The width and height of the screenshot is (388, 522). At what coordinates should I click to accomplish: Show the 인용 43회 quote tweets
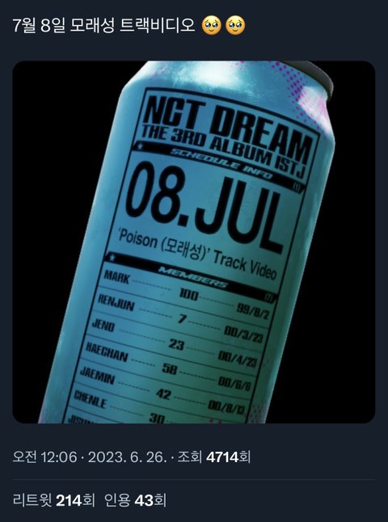click(135, 500)
